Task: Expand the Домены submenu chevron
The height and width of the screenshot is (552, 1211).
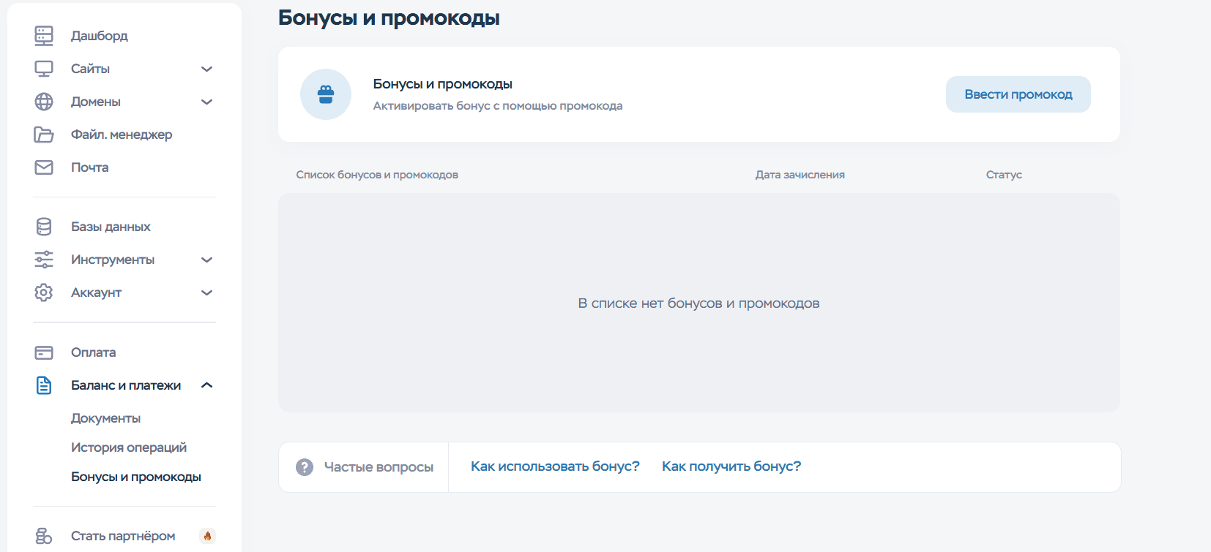Action: pos(206,102)
